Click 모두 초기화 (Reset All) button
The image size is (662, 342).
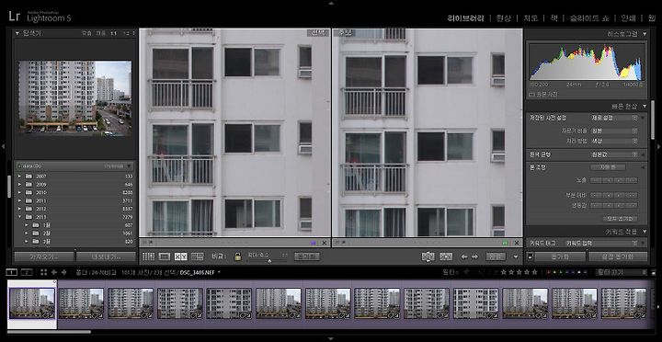click(620, 219)
